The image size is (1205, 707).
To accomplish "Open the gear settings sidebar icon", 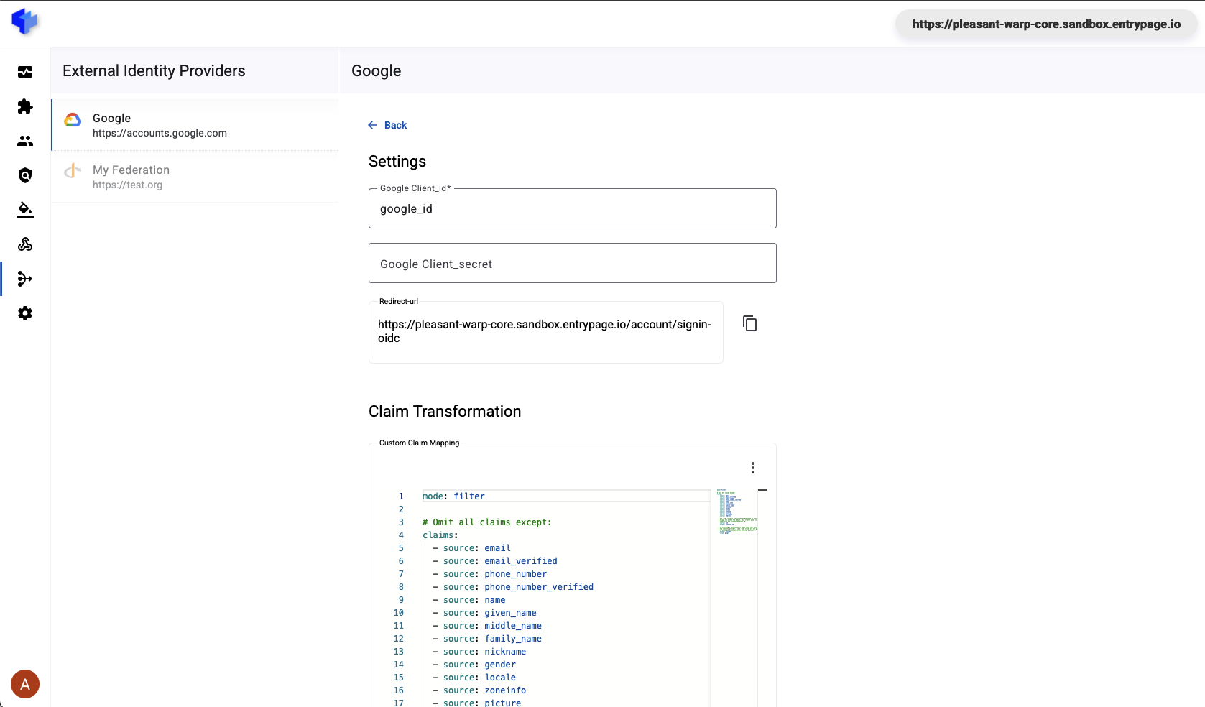I will click(25, 313).
